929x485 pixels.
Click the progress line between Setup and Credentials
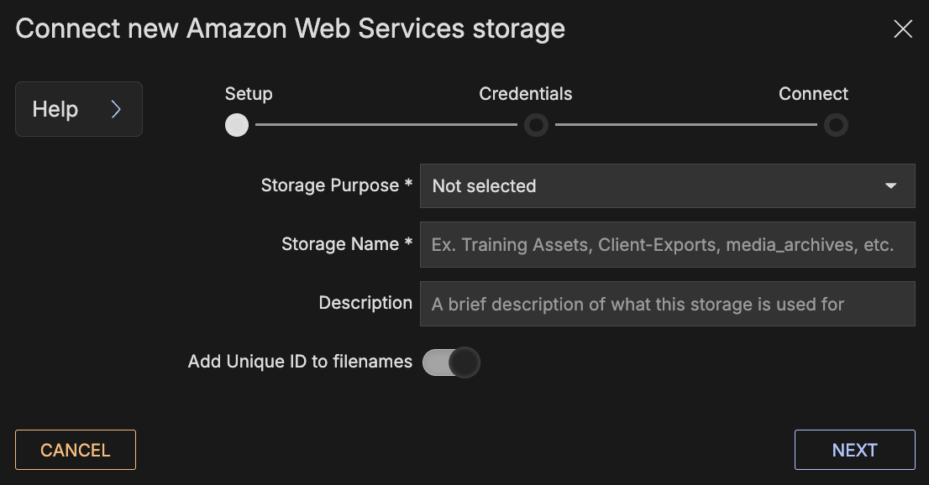(386, 125)
